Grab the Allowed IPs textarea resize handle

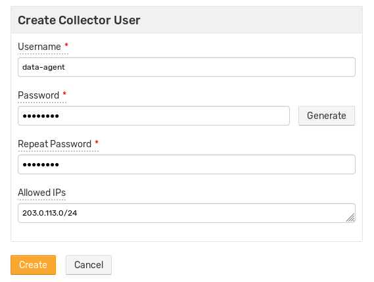tap(351, 218)
